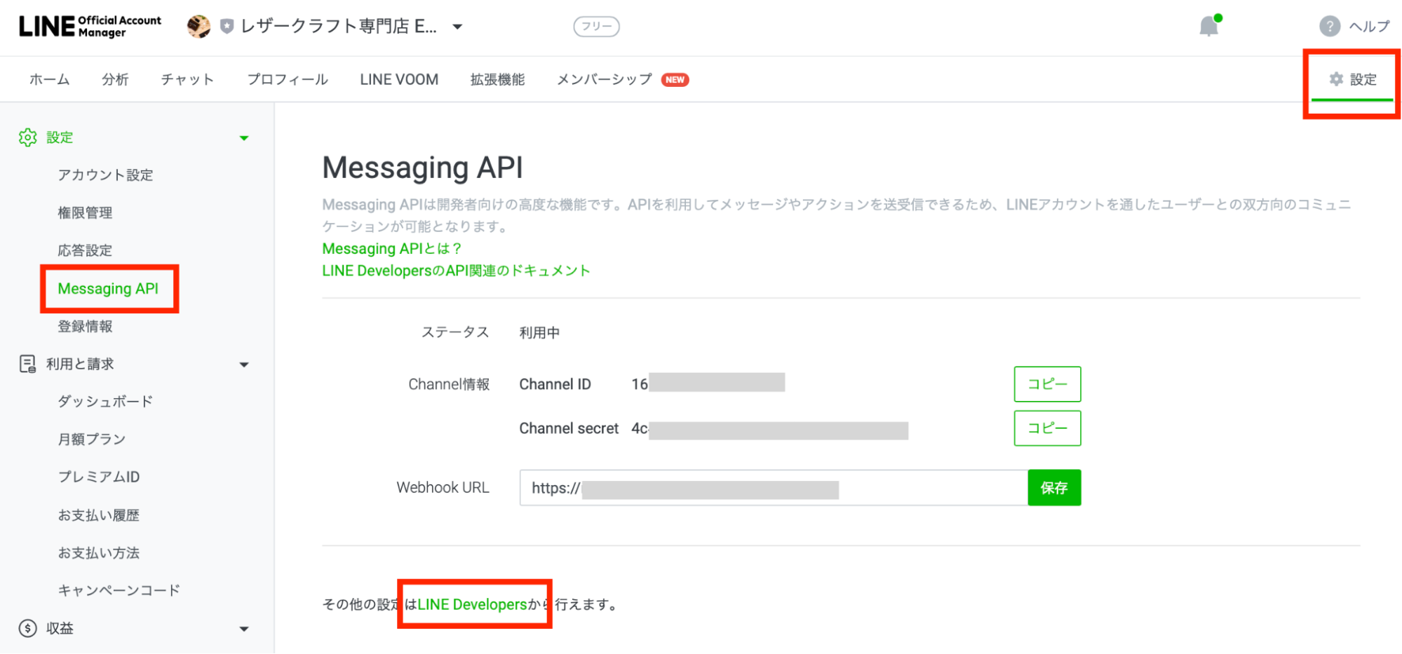Image resolution: width=1402 pixels, height=654 pixels.
Task: Click the LINE Official Account Manager logo
Action: click(x=90, y=27)
